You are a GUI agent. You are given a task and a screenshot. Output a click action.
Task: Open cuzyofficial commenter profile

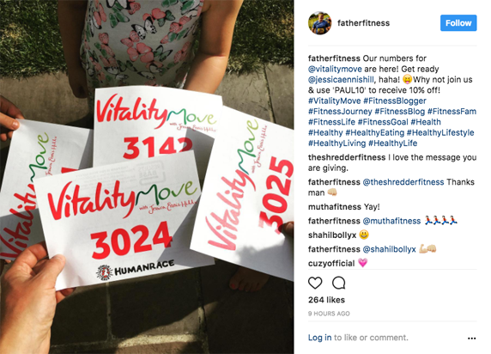pos(331,264)
